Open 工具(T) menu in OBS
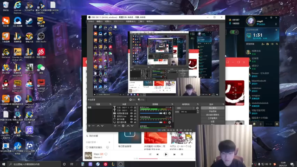 [141, 21]
